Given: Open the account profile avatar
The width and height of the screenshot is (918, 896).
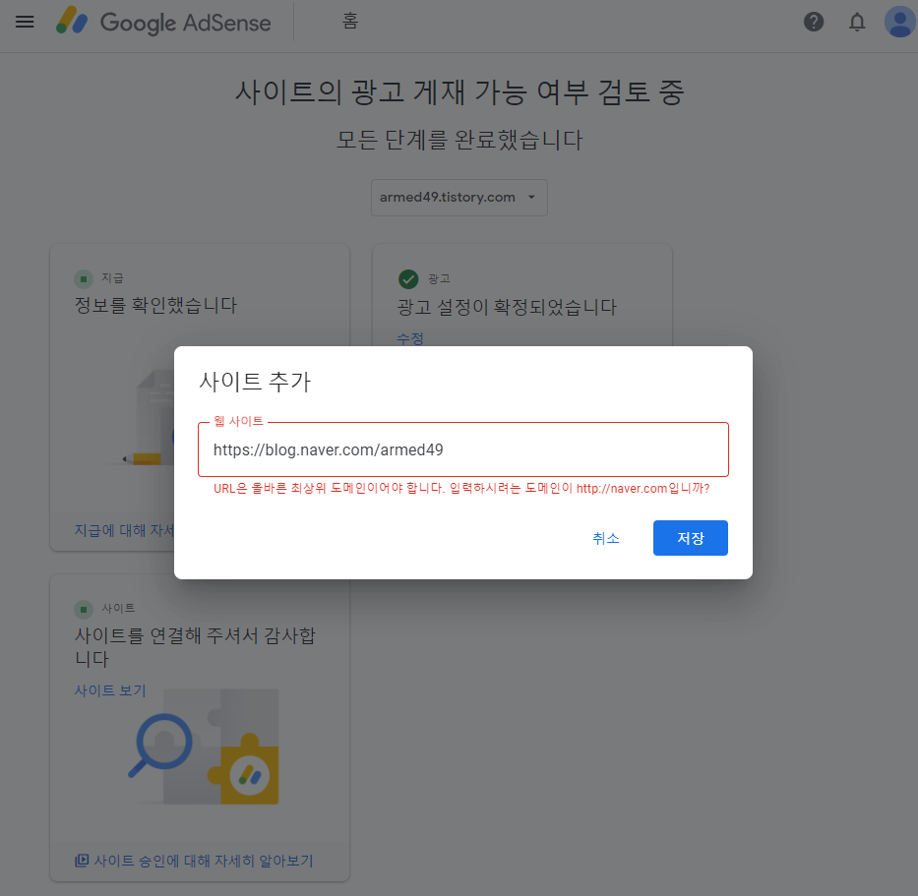Looking at the screenshot, I should pyautogui.click(x=900, y=23).
